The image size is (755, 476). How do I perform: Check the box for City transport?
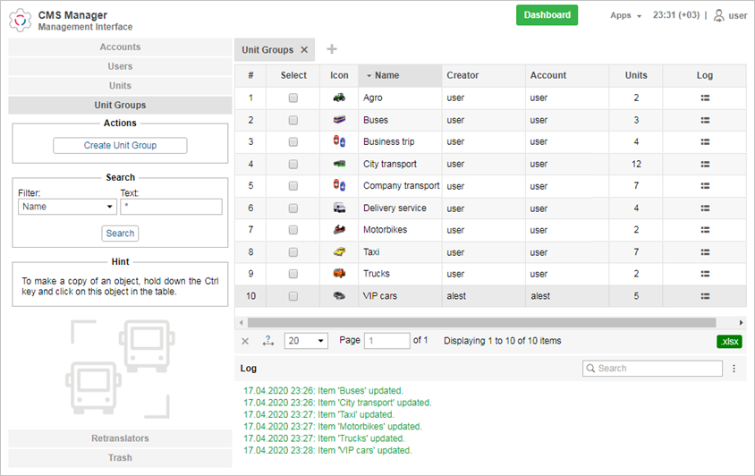[x=293, y=165]
